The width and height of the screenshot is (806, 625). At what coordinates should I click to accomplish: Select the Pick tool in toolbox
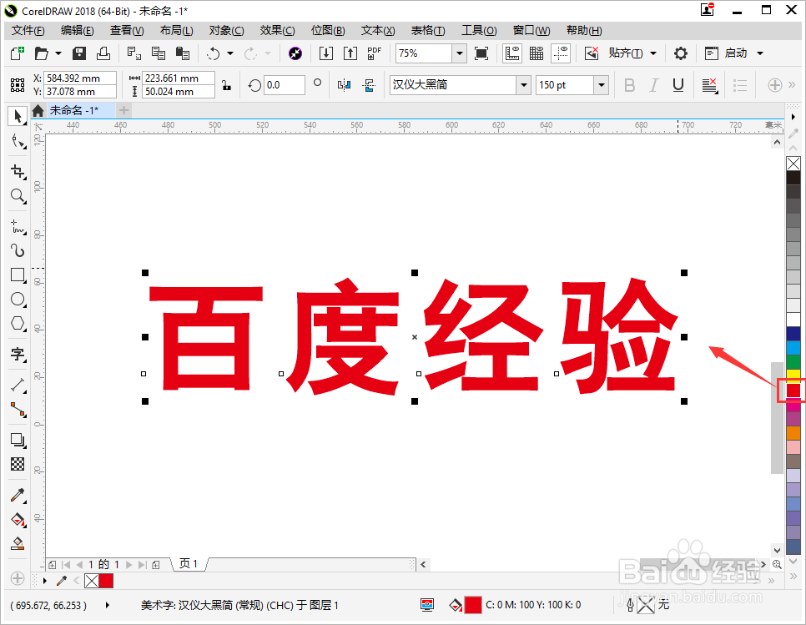coord(18,116)
